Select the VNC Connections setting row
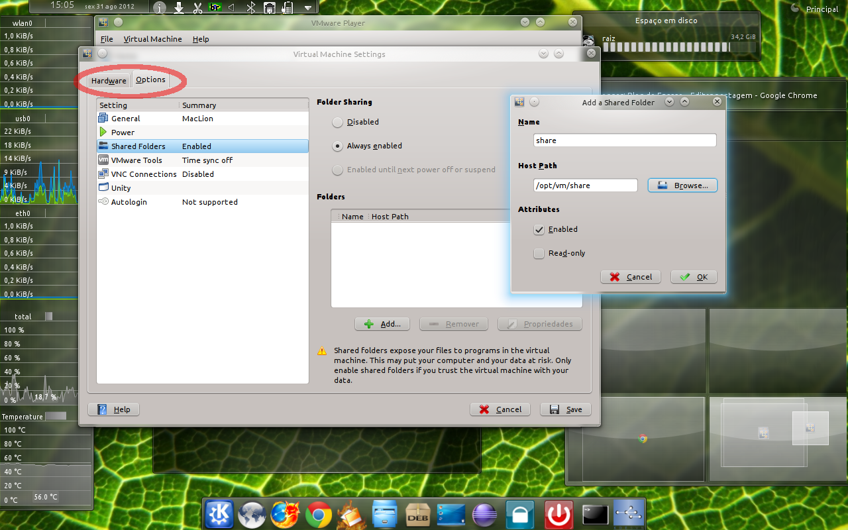 click(x=203, y=174)
